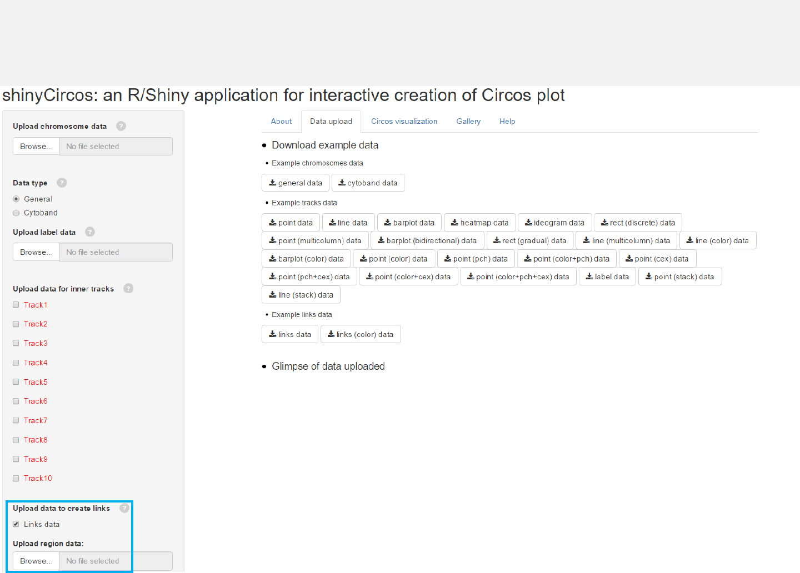
Task: Download point (pch+cex) data example
Action: coord(309,277)
